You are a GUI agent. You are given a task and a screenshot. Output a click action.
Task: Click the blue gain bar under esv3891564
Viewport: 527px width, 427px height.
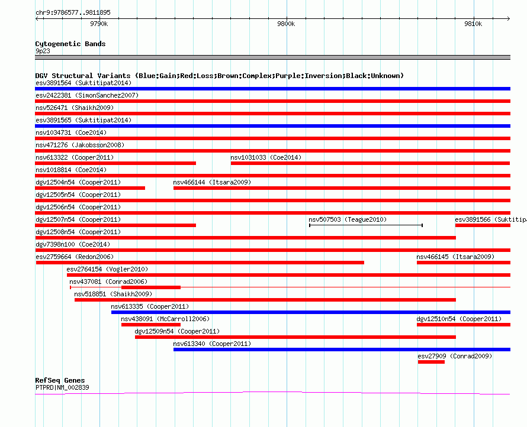coord(272,89)
